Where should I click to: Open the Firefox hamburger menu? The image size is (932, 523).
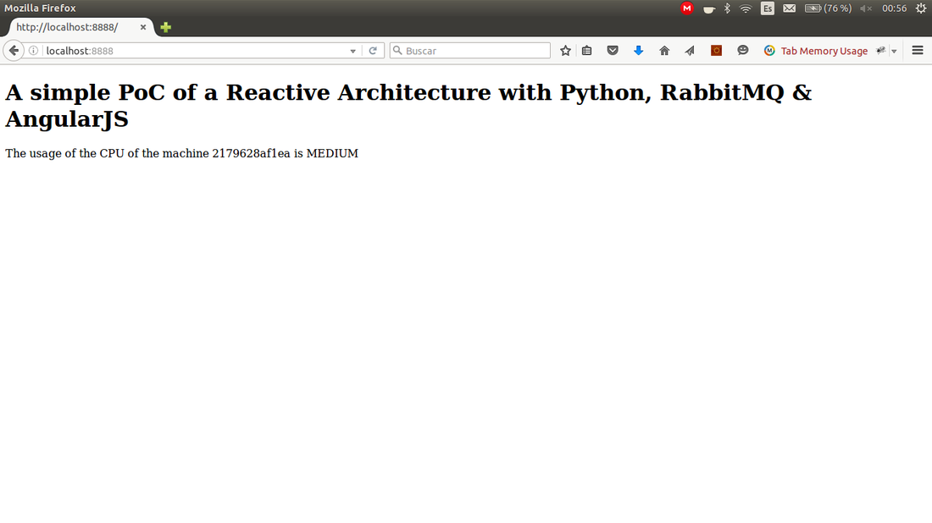click(x=918, y=51)
